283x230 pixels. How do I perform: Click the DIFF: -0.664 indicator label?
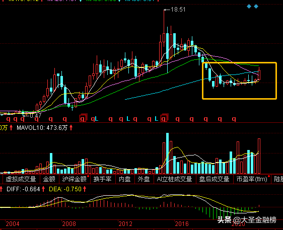pyautogui.click(x=23, y=189)
